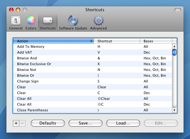Sort by the Action column header

[x=53, y=41]
